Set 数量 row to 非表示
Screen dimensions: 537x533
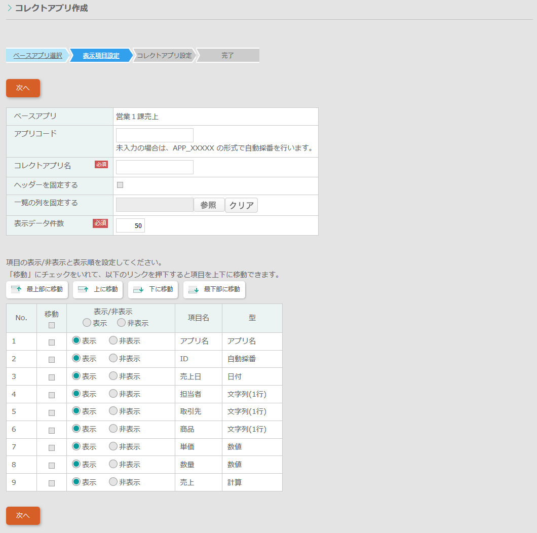pyautogui.click(x=113, y=464)
